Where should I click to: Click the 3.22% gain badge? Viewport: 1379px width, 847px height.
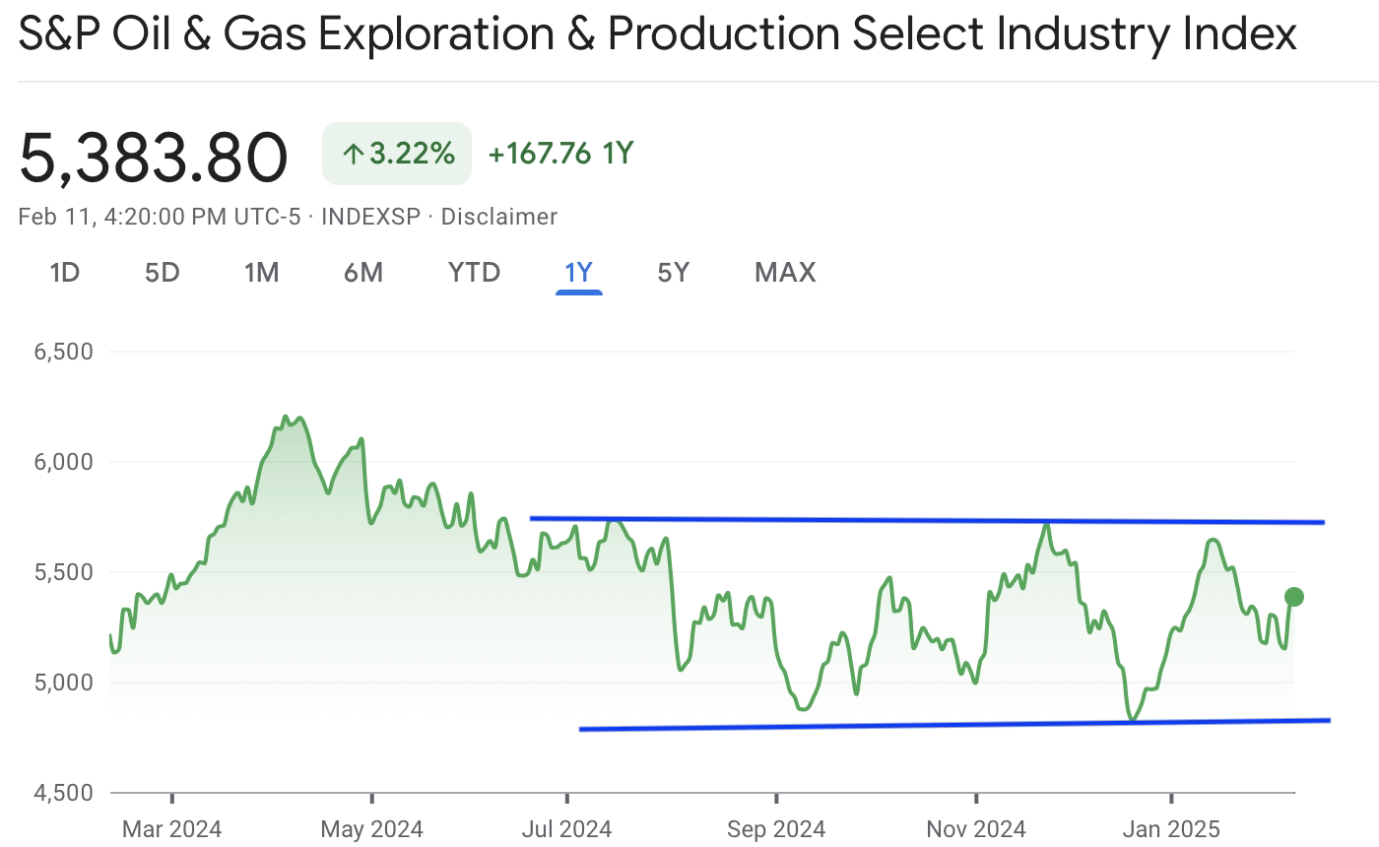tap(397, 154)
